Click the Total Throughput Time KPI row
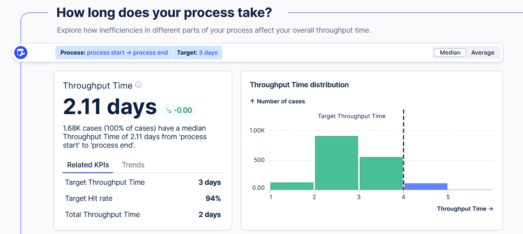The width and height of the screenshot is (523, 234). pyautogui.click(x=143, y=214)
